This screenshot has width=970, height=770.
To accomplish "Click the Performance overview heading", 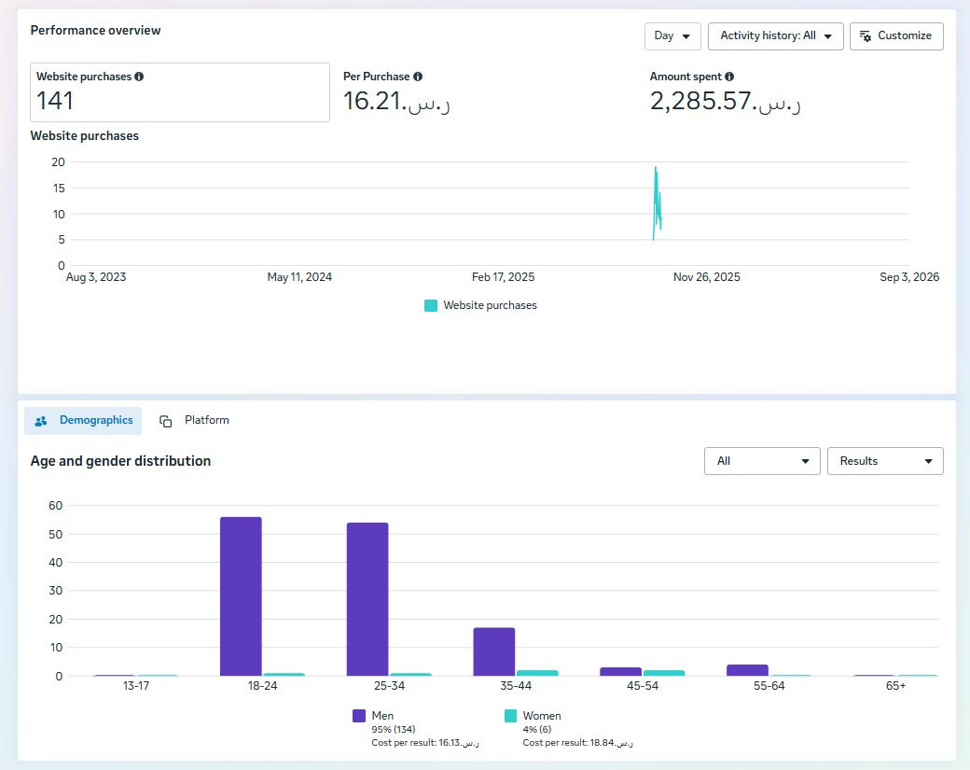I will (95, 30).
